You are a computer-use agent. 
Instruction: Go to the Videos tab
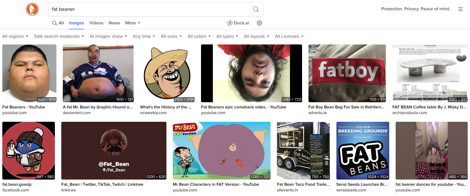tap(96, 23)
